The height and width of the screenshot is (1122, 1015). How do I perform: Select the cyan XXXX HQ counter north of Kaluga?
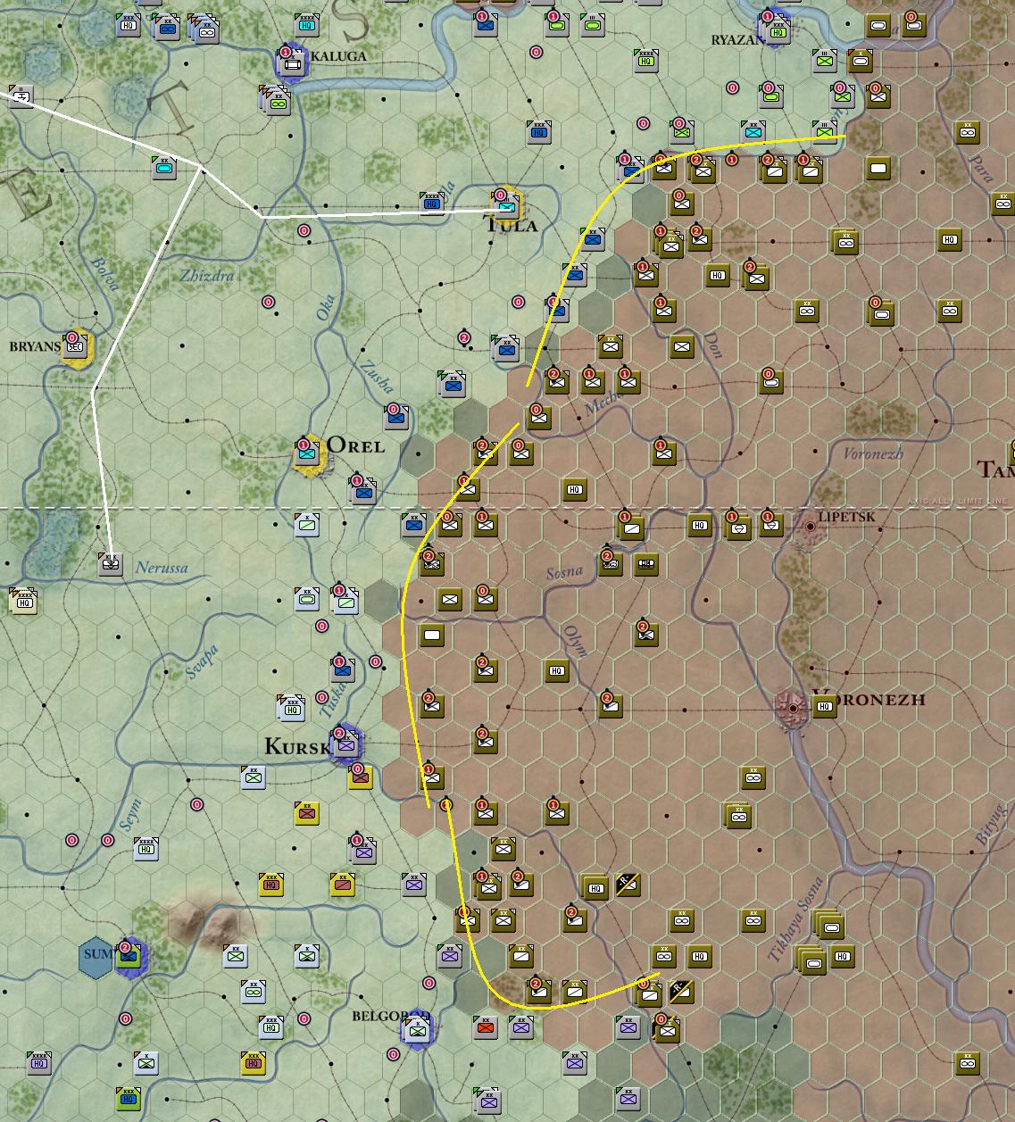pos(307,24)
